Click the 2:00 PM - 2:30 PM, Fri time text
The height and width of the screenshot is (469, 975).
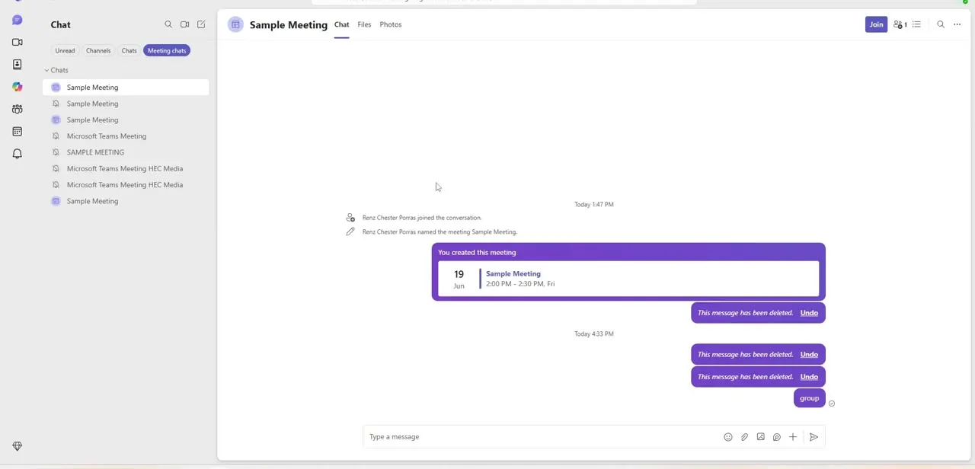[x=520, y=284]
